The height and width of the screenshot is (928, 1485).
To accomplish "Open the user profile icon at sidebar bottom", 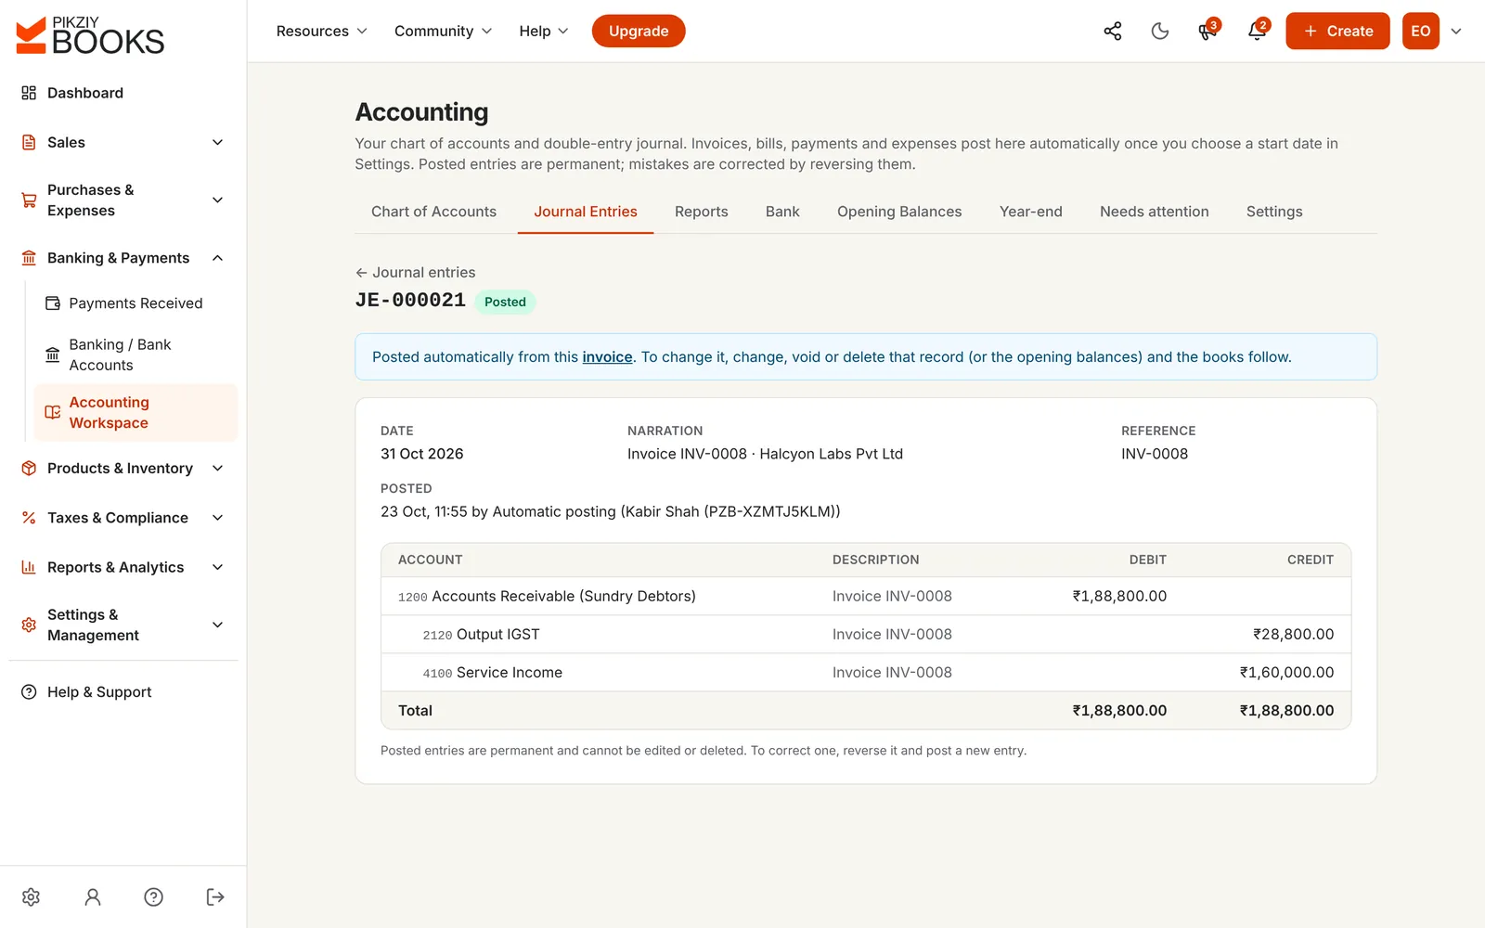I will [x=93, y=896].
